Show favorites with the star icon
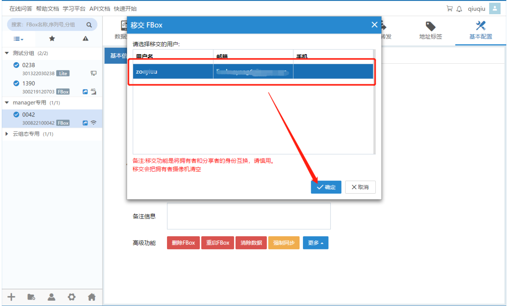Screen dimensions: 507x306 (52, 38)
